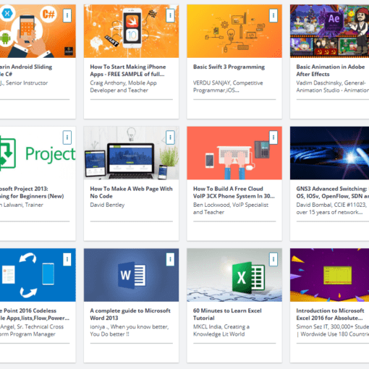The width and height of the screenshot is (369, 369).
Task: Open Project 2013 for Beginners course title
Action: click(x=32, y=192)
